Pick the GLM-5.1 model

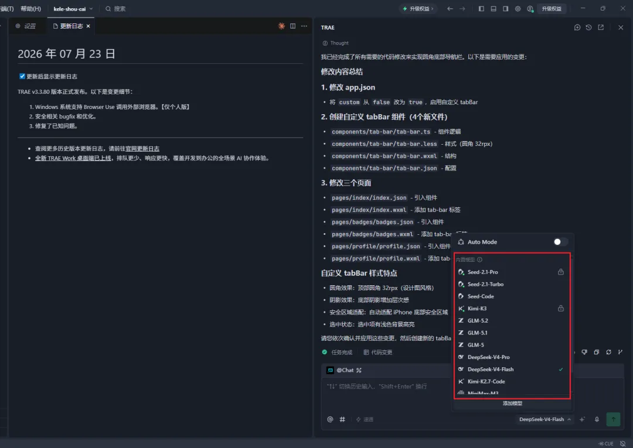512,333
